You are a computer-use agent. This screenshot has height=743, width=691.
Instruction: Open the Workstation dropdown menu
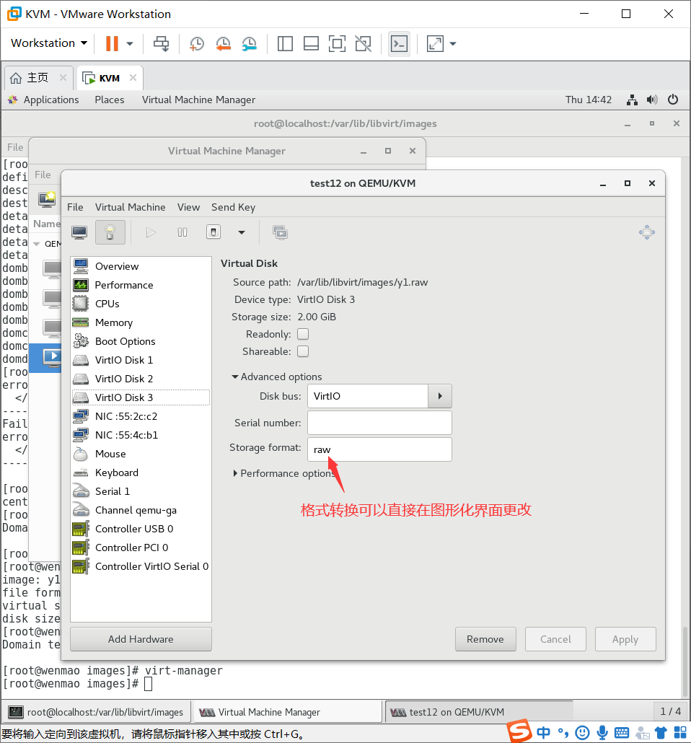(49, 43)
